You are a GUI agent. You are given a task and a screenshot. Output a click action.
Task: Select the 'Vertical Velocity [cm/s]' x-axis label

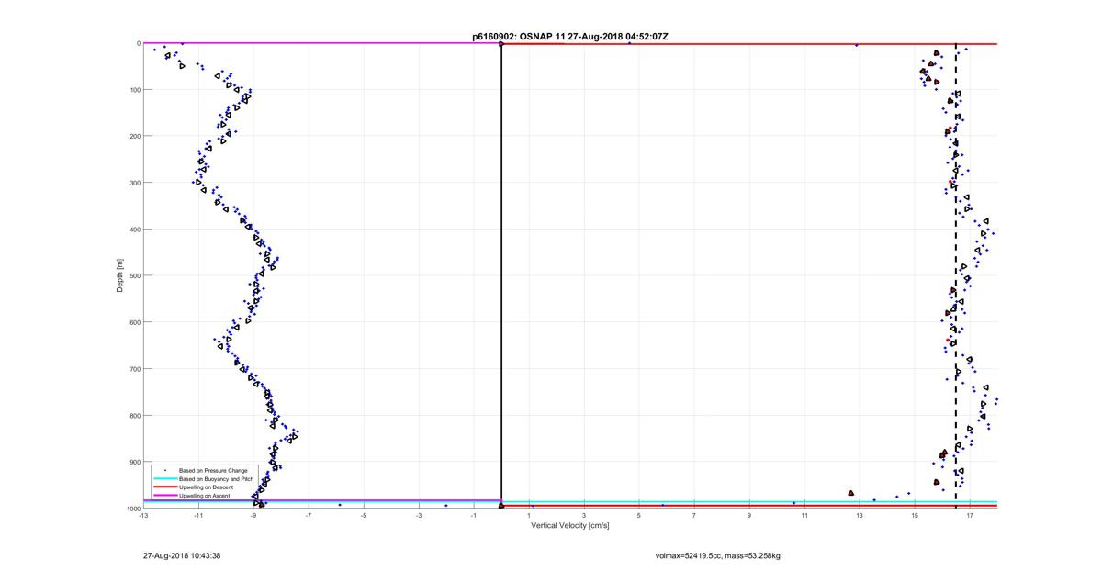click(570, 526)
